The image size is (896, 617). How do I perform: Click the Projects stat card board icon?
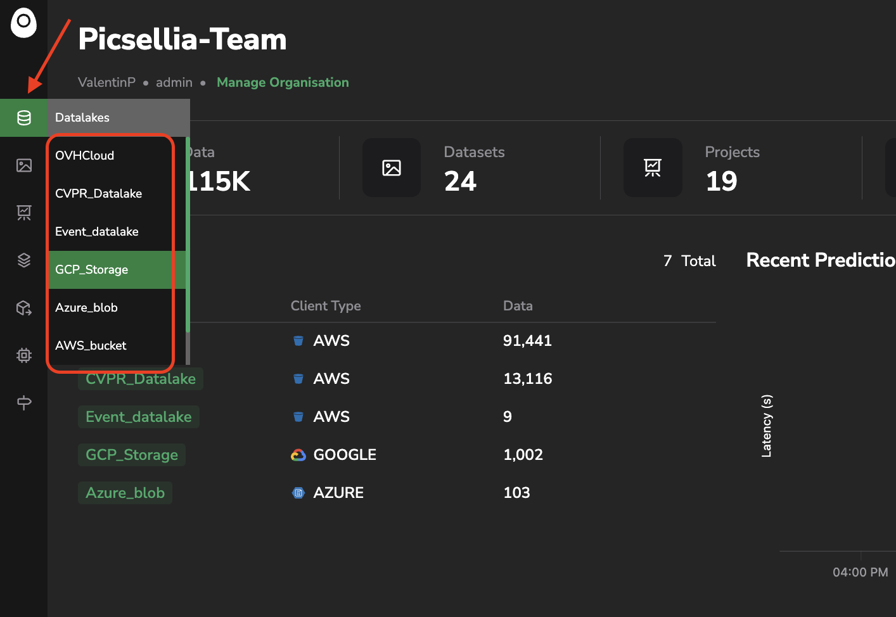point(653,168)
